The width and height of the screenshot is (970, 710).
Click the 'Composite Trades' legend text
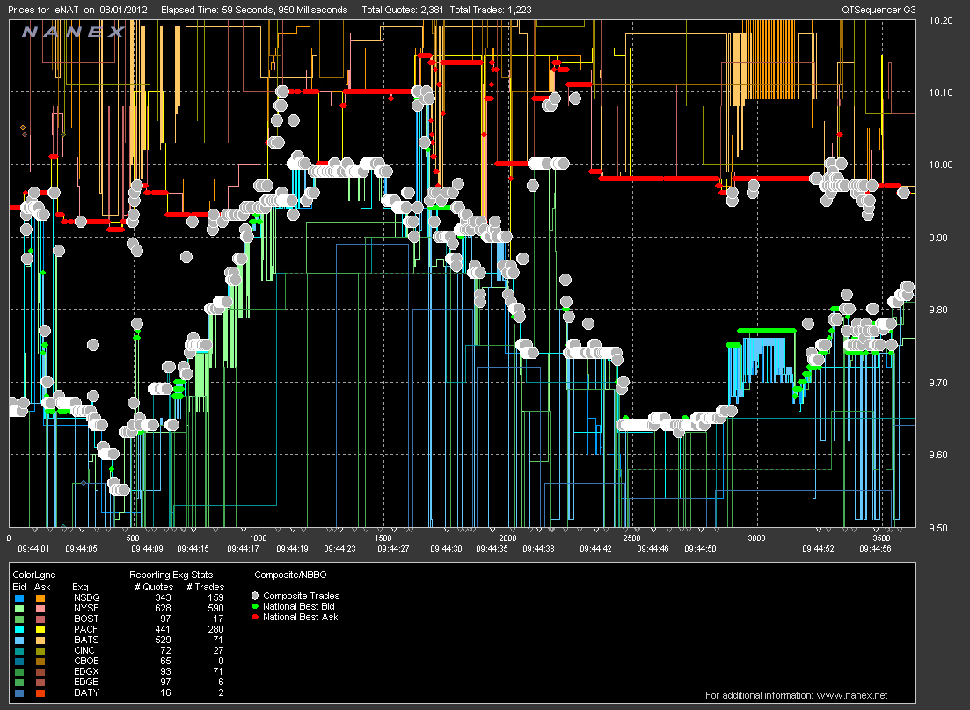click(x=302, y=597)
